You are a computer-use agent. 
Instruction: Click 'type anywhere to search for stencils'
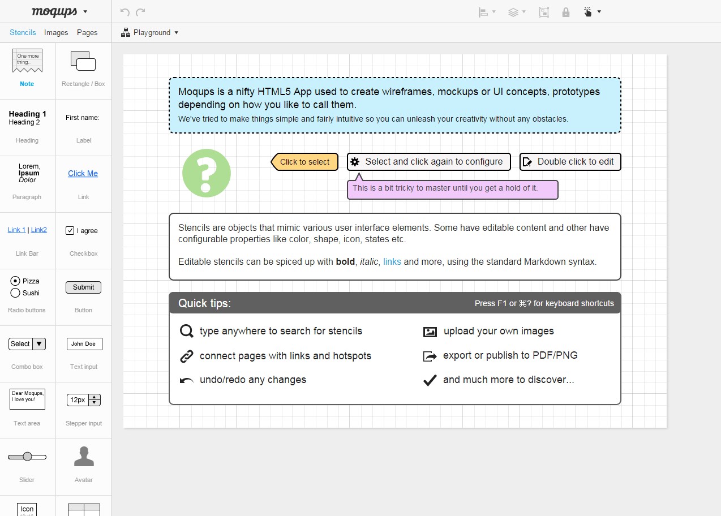click(281, 332)
